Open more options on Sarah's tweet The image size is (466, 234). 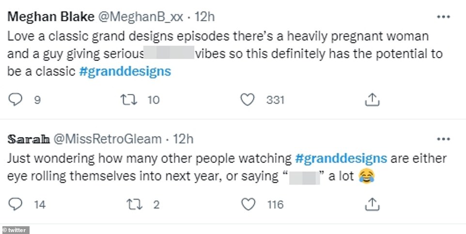pos(443,139)
